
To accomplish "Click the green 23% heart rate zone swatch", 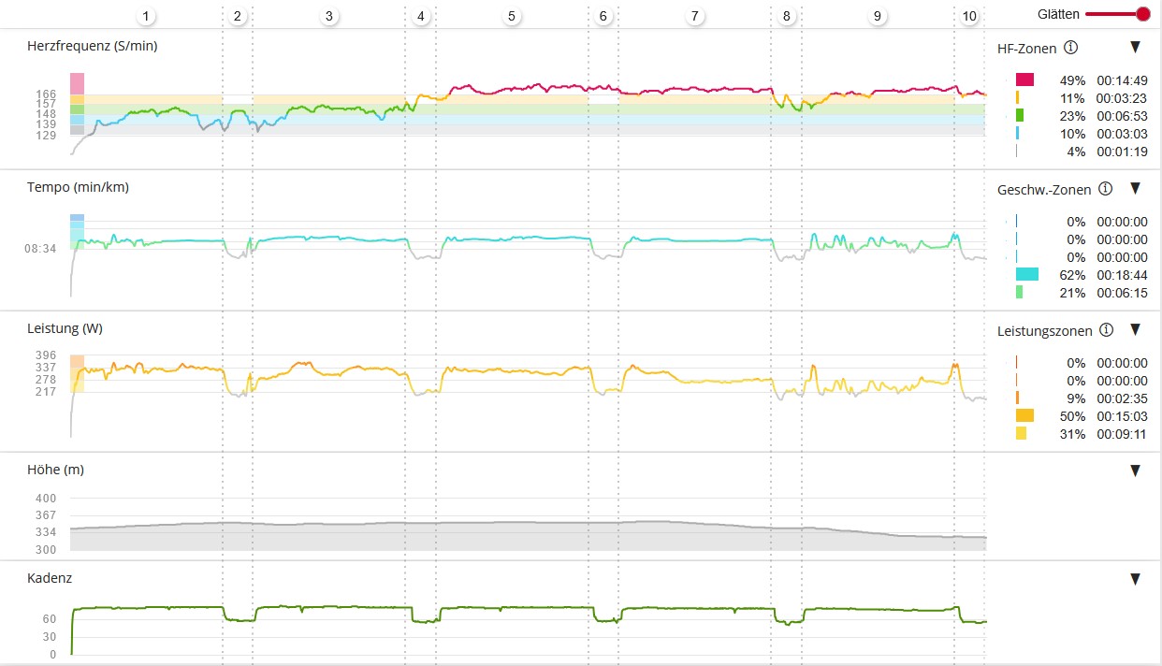I will click(x=1020, y=116).
